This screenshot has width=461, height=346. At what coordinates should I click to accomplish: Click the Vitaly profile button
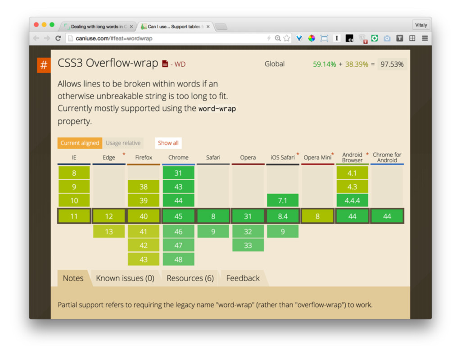[x=421, y=25]
